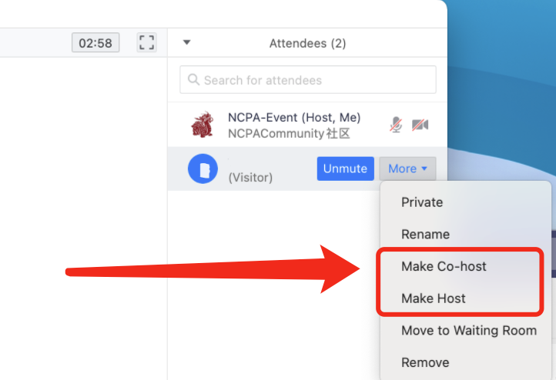Select the NCPA-Event (Host, Me) name

click(x=293, y=118)
